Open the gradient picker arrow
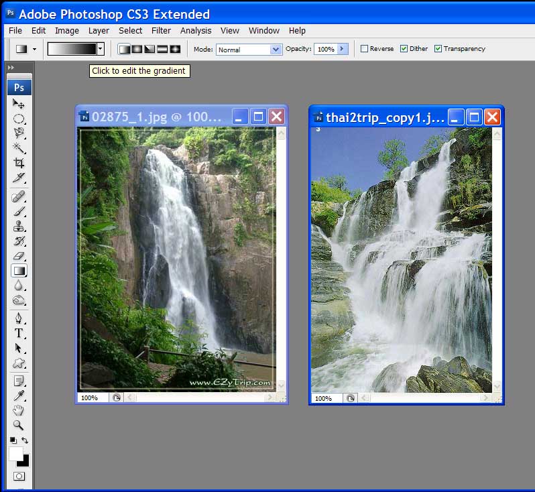This screenshot has width=535, height=492. pyautogui.click(x=101, y=49)
